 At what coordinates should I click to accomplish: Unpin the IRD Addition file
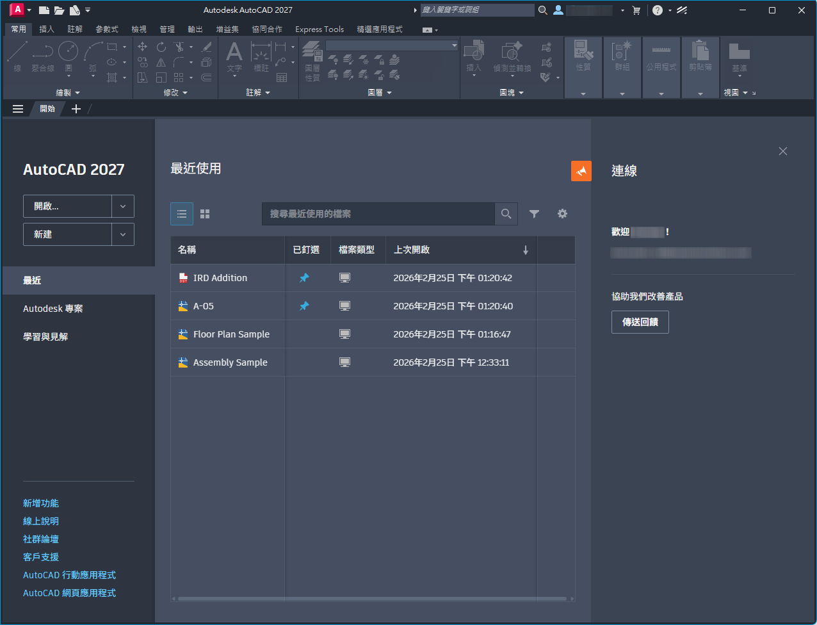coord(304,278)
